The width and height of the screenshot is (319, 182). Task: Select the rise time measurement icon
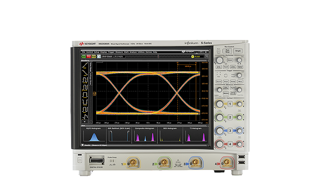click(x=85, y=65)
